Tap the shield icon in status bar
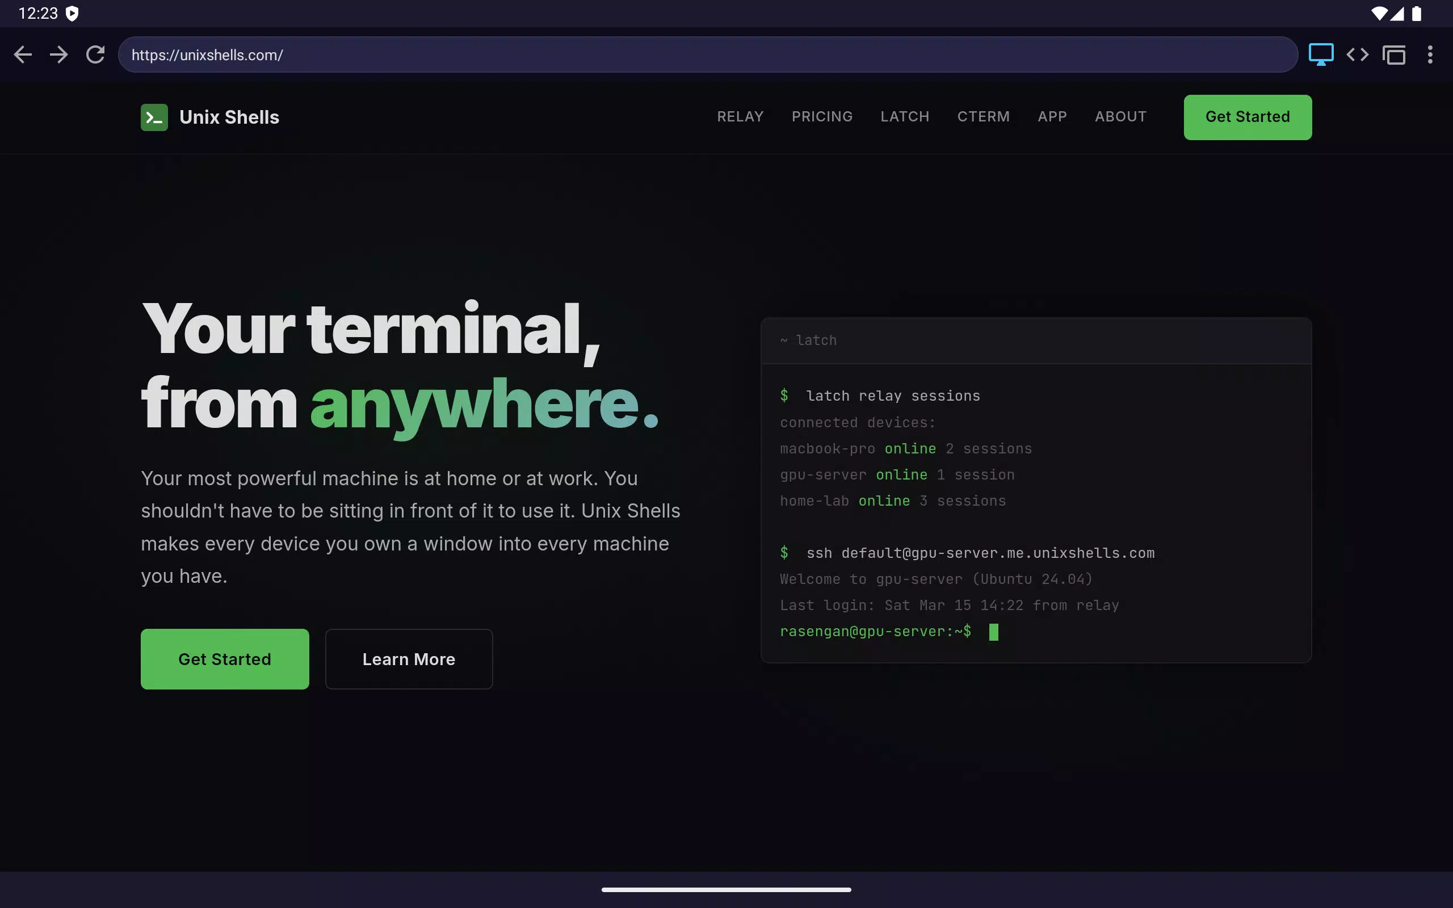This screenshot has height=908, width=1453. 72,13
